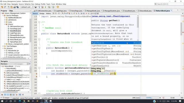Run the project with green play icon
Screen dimensions: 184x103
click(45, 7)
